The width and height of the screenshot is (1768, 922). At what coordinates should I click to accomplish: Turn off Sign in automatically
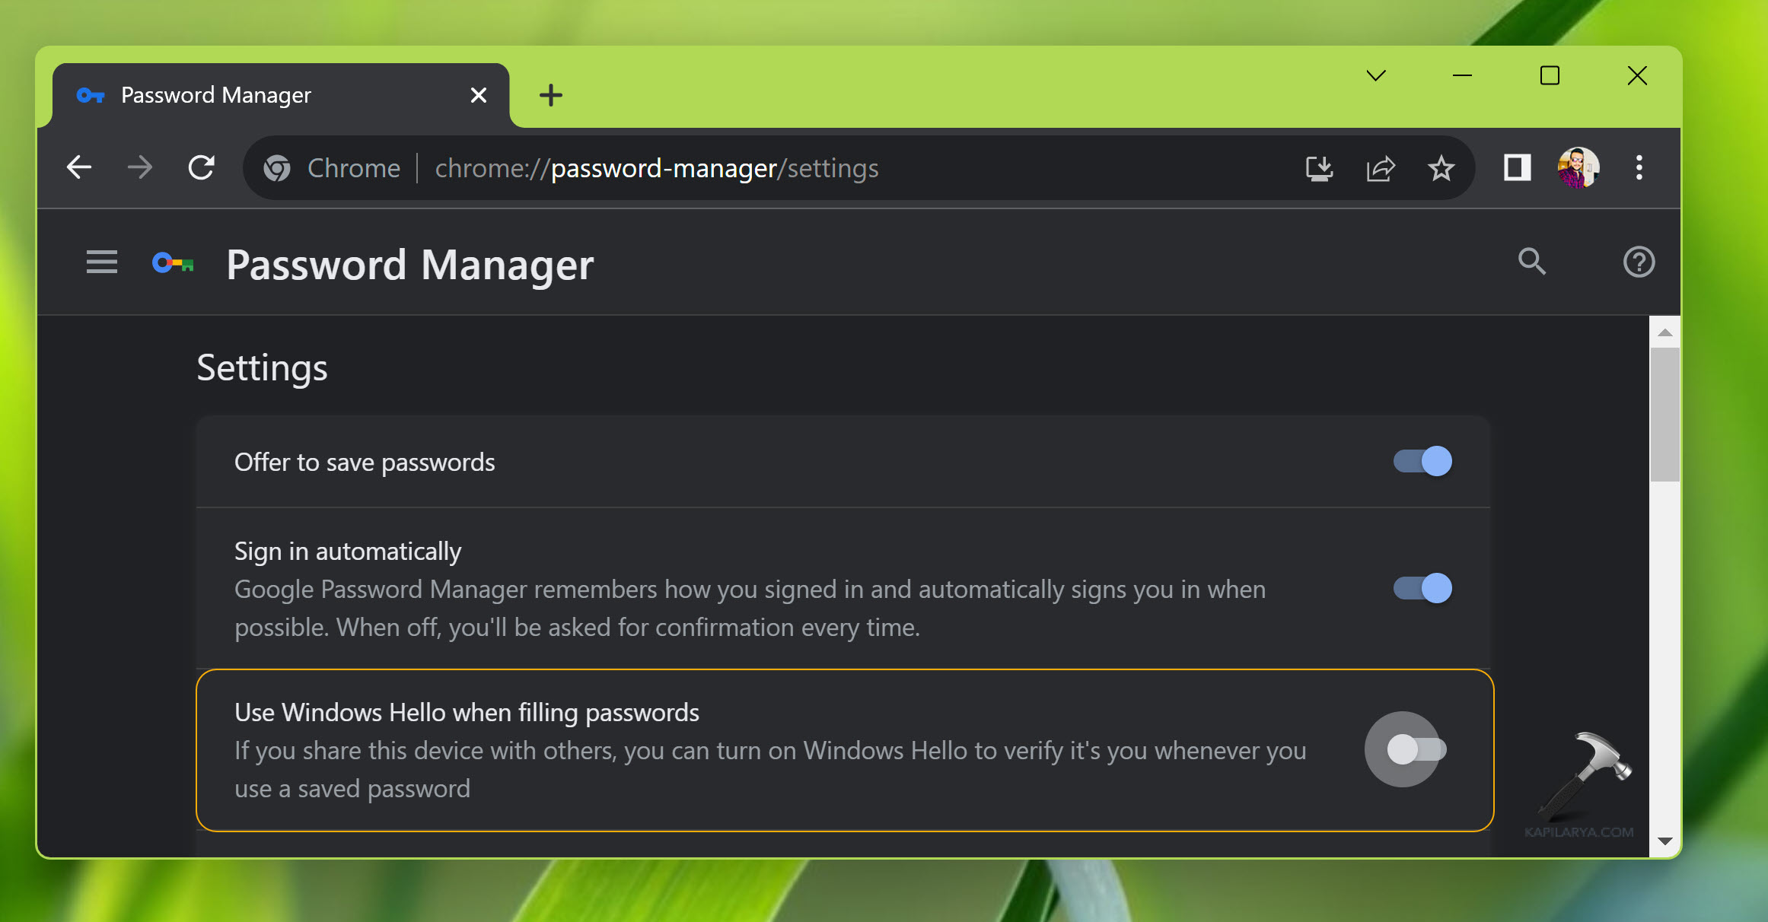click(x=1422, y=588)
